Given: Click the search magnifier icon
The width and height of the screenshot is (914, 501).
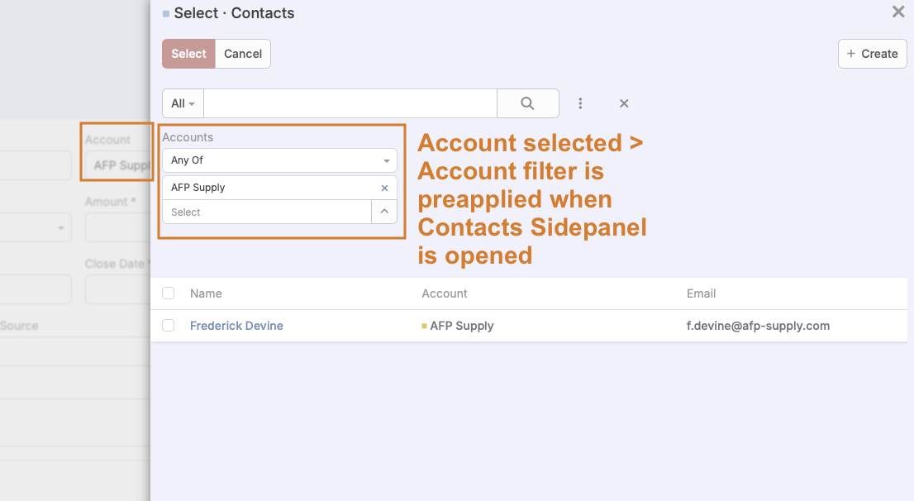Looking at the screenshot, I should [527, 103].
